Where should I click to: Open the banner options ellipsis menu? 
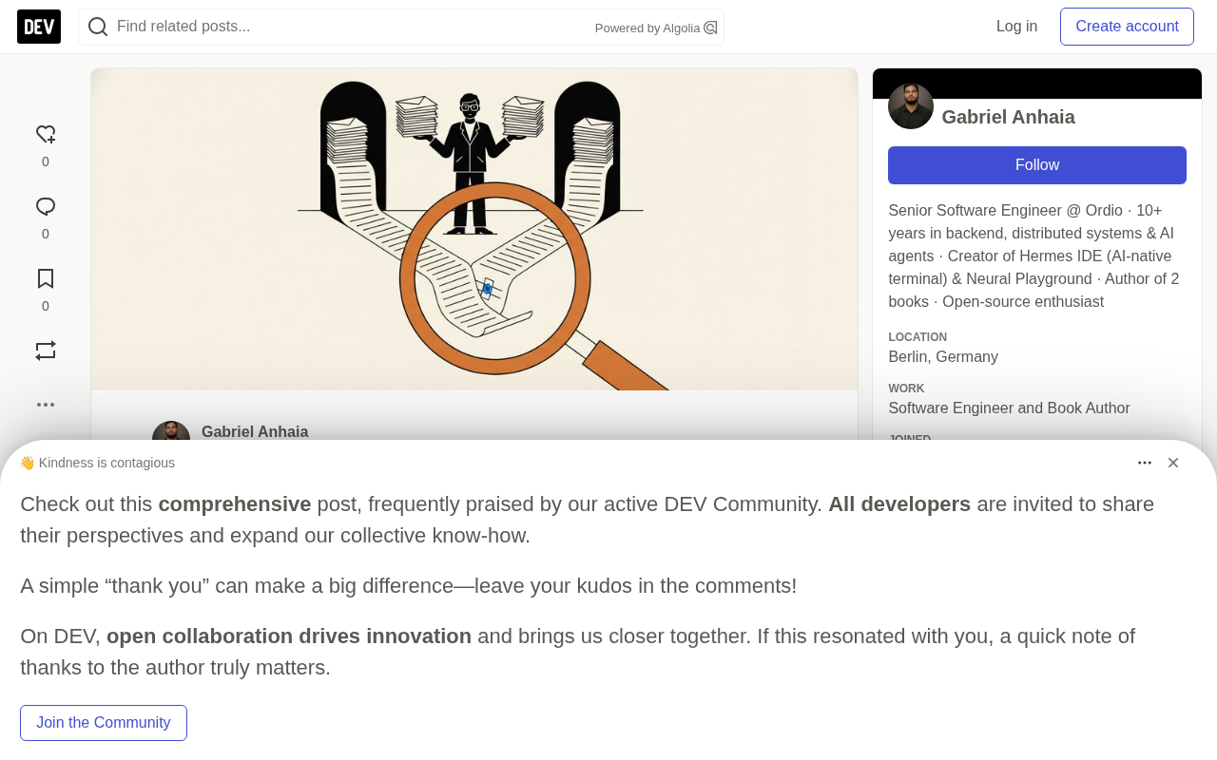[1145, 463]
